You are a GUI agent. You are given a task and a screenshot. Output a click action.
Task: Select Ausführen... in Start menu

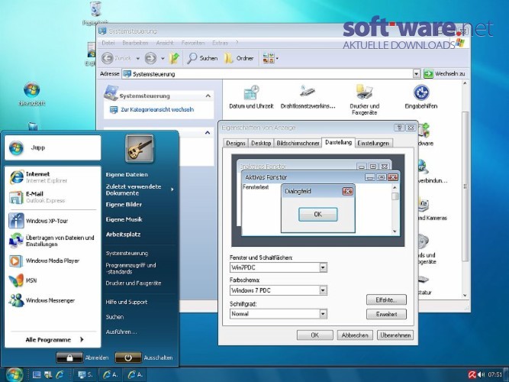121,332
